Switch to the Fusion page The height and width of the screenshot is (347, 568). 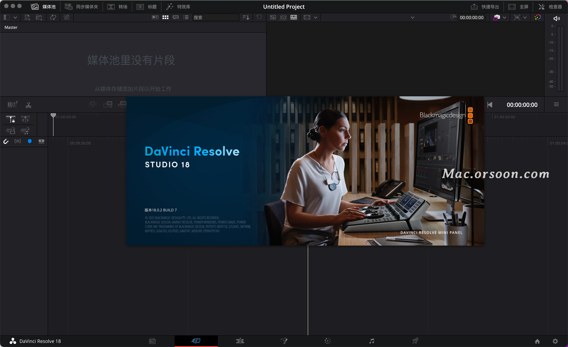click(x=284, y=341)
